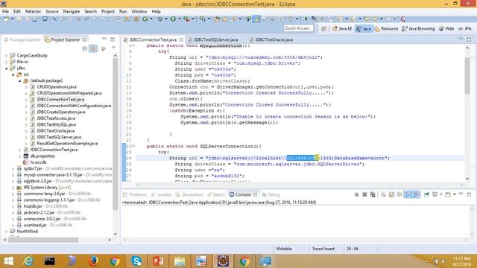The width and height of the screenshot is (477, 268).
Task: Click Remove Launch X icon in Console
Action: tap(364, 194)
